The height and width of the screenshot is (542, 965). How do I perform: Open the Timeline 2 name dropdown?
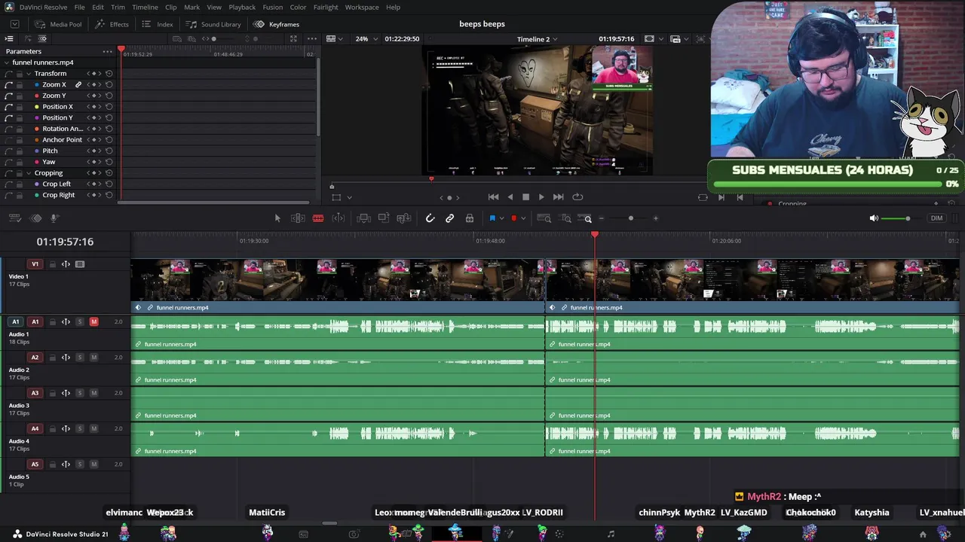tap(538, 39)
